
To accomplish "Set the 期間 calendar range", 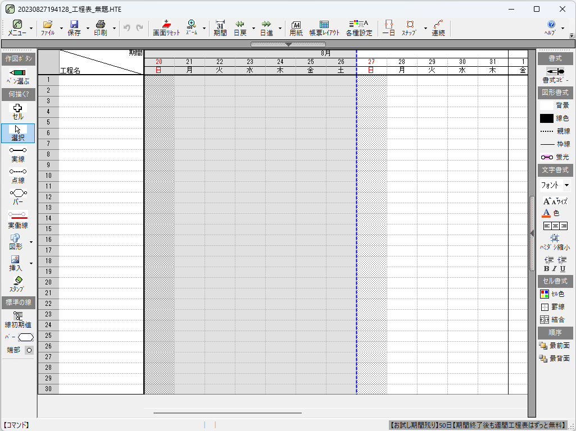I will click(x=220, y=28).
